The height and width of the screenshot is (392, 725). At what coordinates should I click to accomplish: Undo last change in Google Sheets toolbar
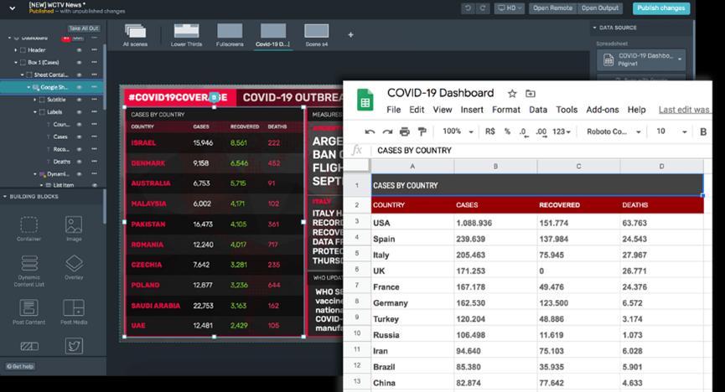(x=370, y=132)
